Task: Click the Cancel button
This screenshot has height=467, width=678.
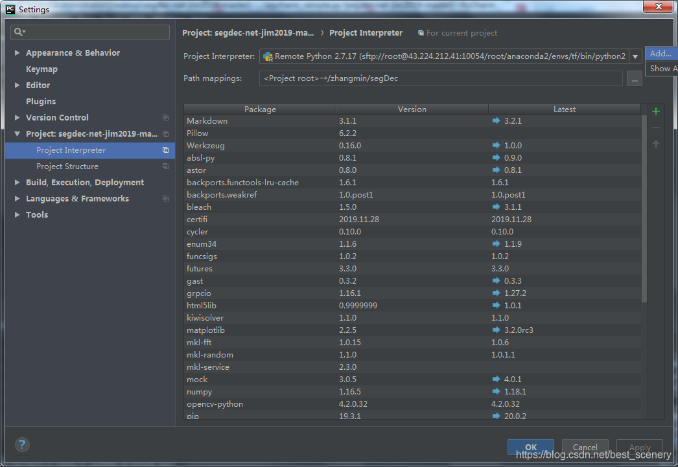Action: 585,447
